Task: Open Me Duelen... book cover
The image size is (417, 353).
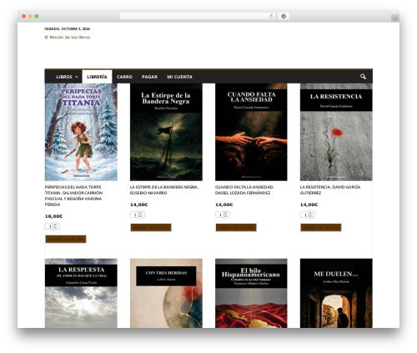Action: (x=336, y=293)
